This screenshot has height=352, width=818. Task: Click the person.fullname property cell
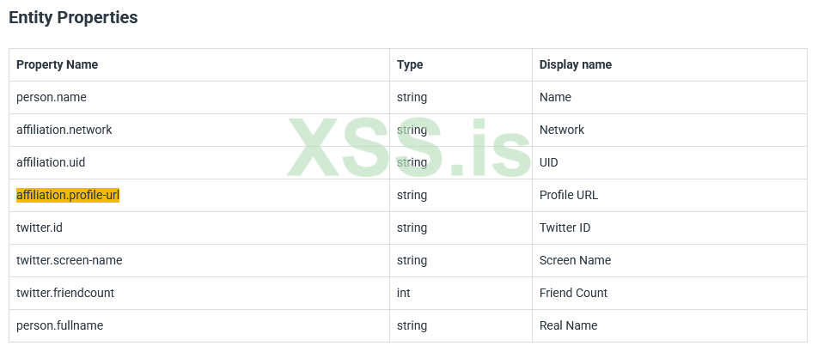[58, 325]
